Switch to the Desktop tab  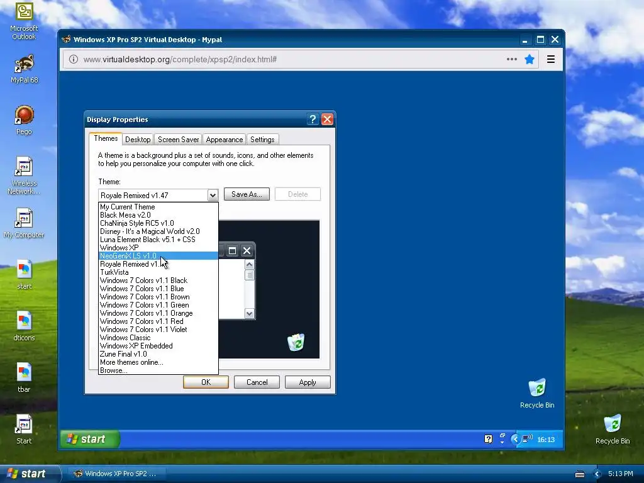tap(138, 139)
